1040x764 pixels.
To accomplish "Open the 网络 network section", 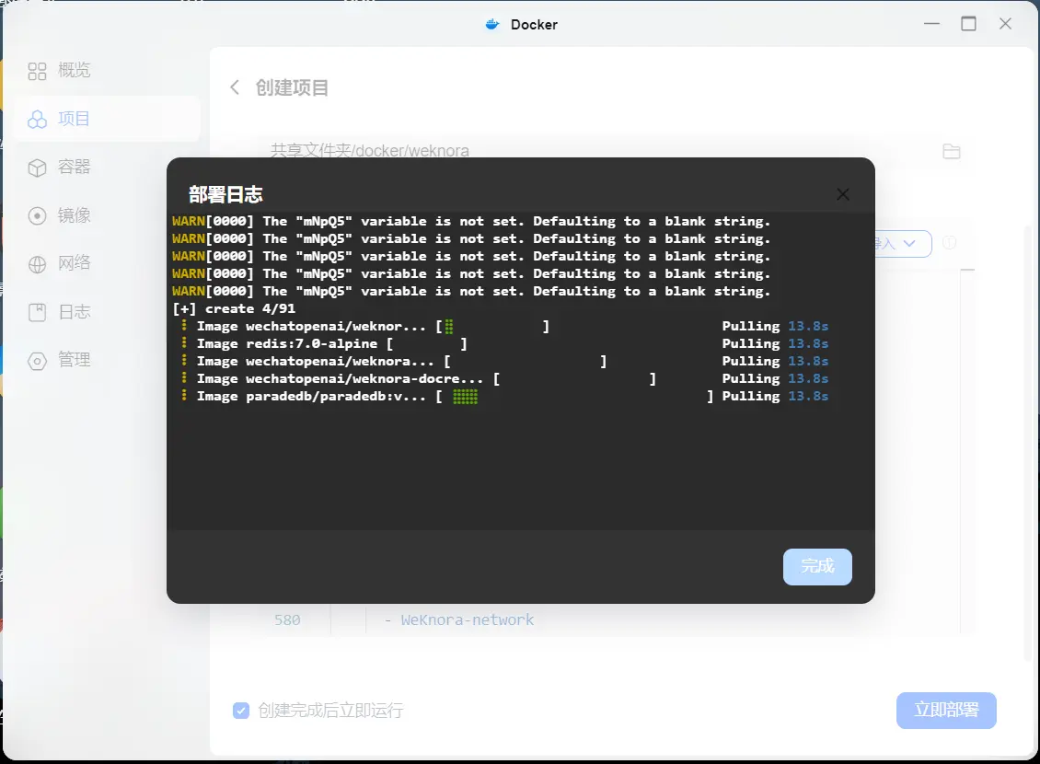I will point(106,263).
